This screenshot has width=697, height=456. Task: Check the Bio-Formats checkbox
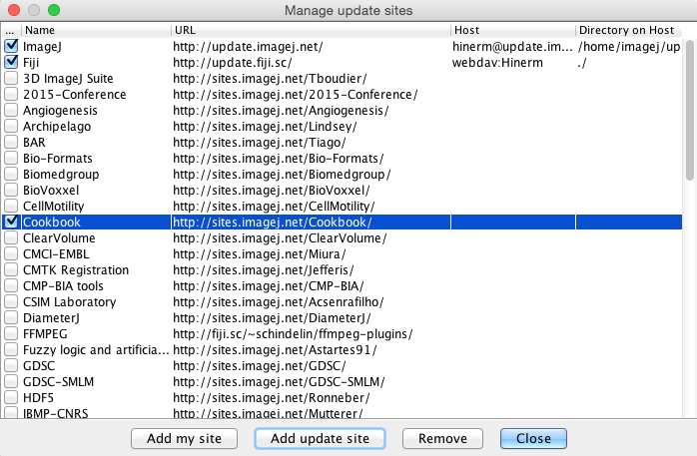click(11, 158)
